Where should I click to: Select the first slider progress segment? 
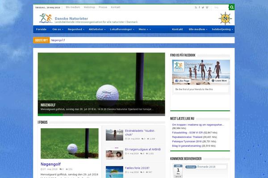50,115
